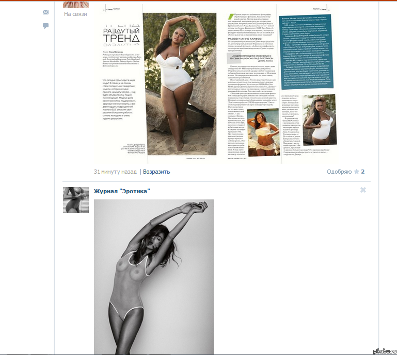
Task: Click the «31 минуту назад» timestamp
Action: (115, 172)
